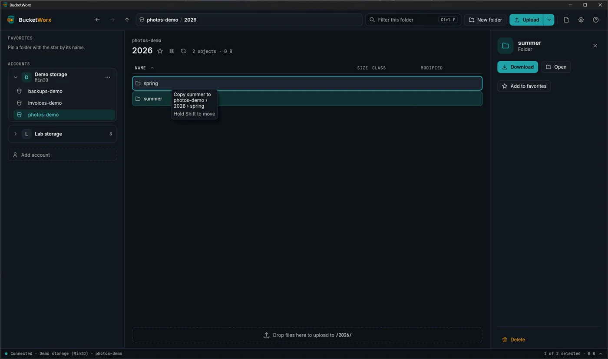Image resolution: width=608 pixels, height=359 pixels.
Task: Add summer to favorites
Action: point(524,86)
